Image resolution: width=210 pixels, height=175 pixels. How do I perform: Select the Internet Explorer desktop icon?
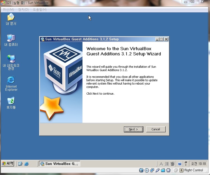(11, 84)
